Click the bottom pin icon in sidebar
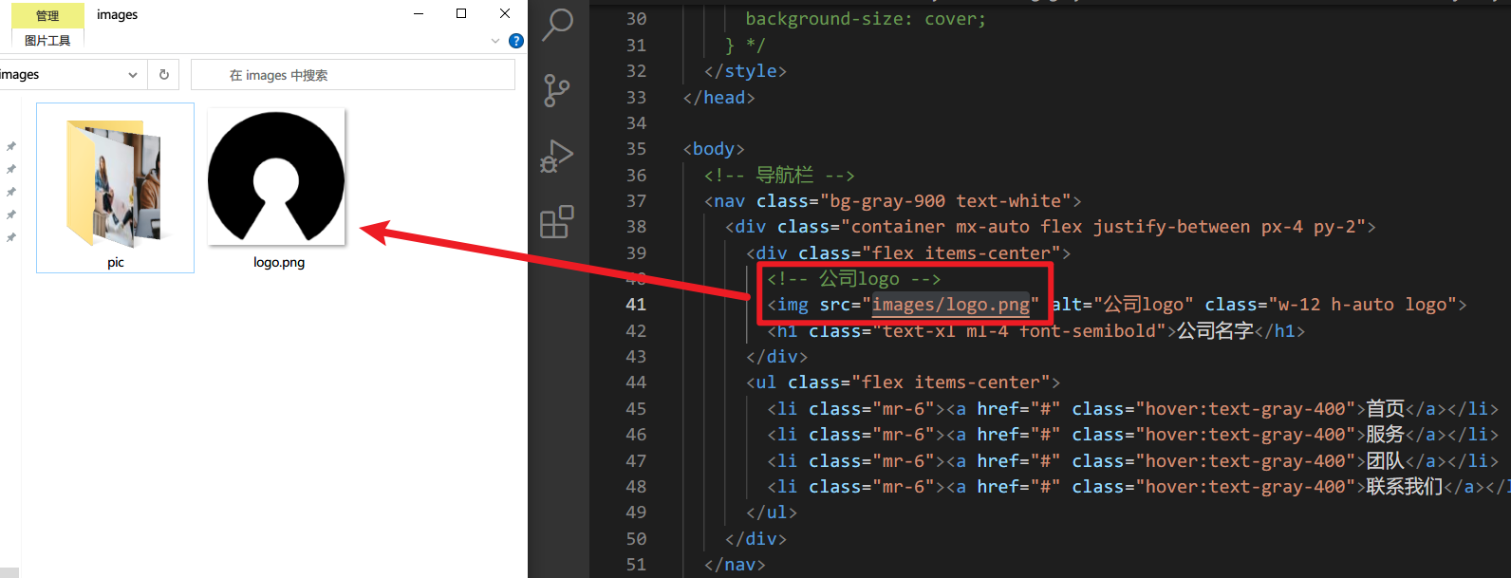This screenshot has height=578, width=1511. click(11, 237)
